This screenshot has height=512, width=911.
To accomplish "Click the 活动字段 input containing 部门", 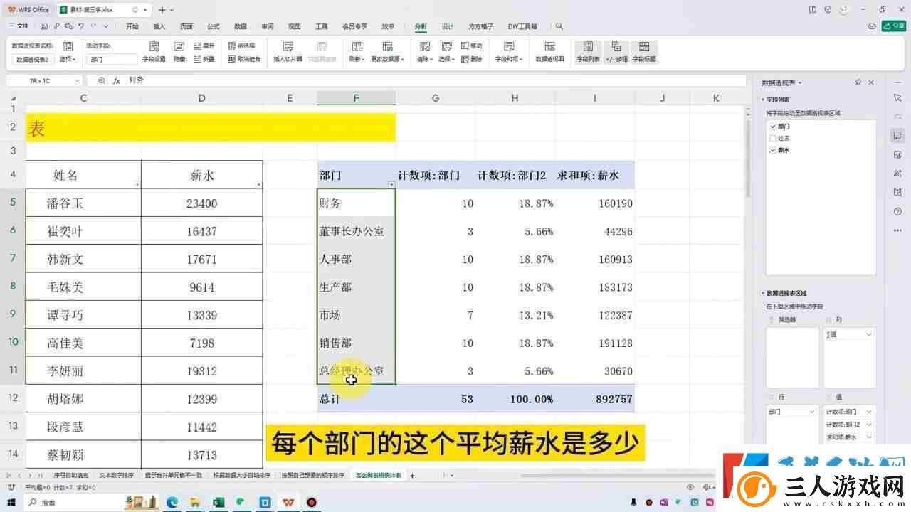I will click(x=112, y=60).
